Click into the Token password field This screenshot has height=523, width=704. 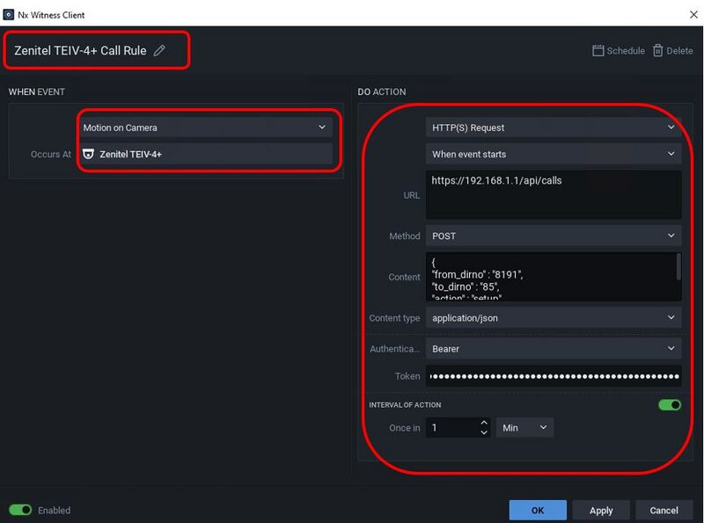[554, 376]
